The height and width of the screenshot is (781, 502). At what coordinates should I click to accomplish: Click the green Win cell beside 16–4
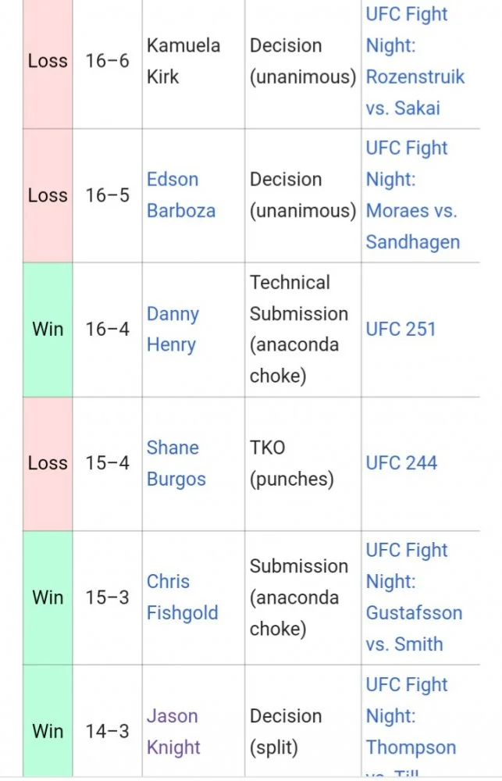point(48,329)
